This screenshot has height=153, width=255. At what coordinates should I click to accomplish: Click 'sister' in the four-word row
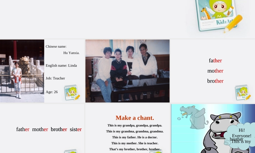(x=76, y=129)
